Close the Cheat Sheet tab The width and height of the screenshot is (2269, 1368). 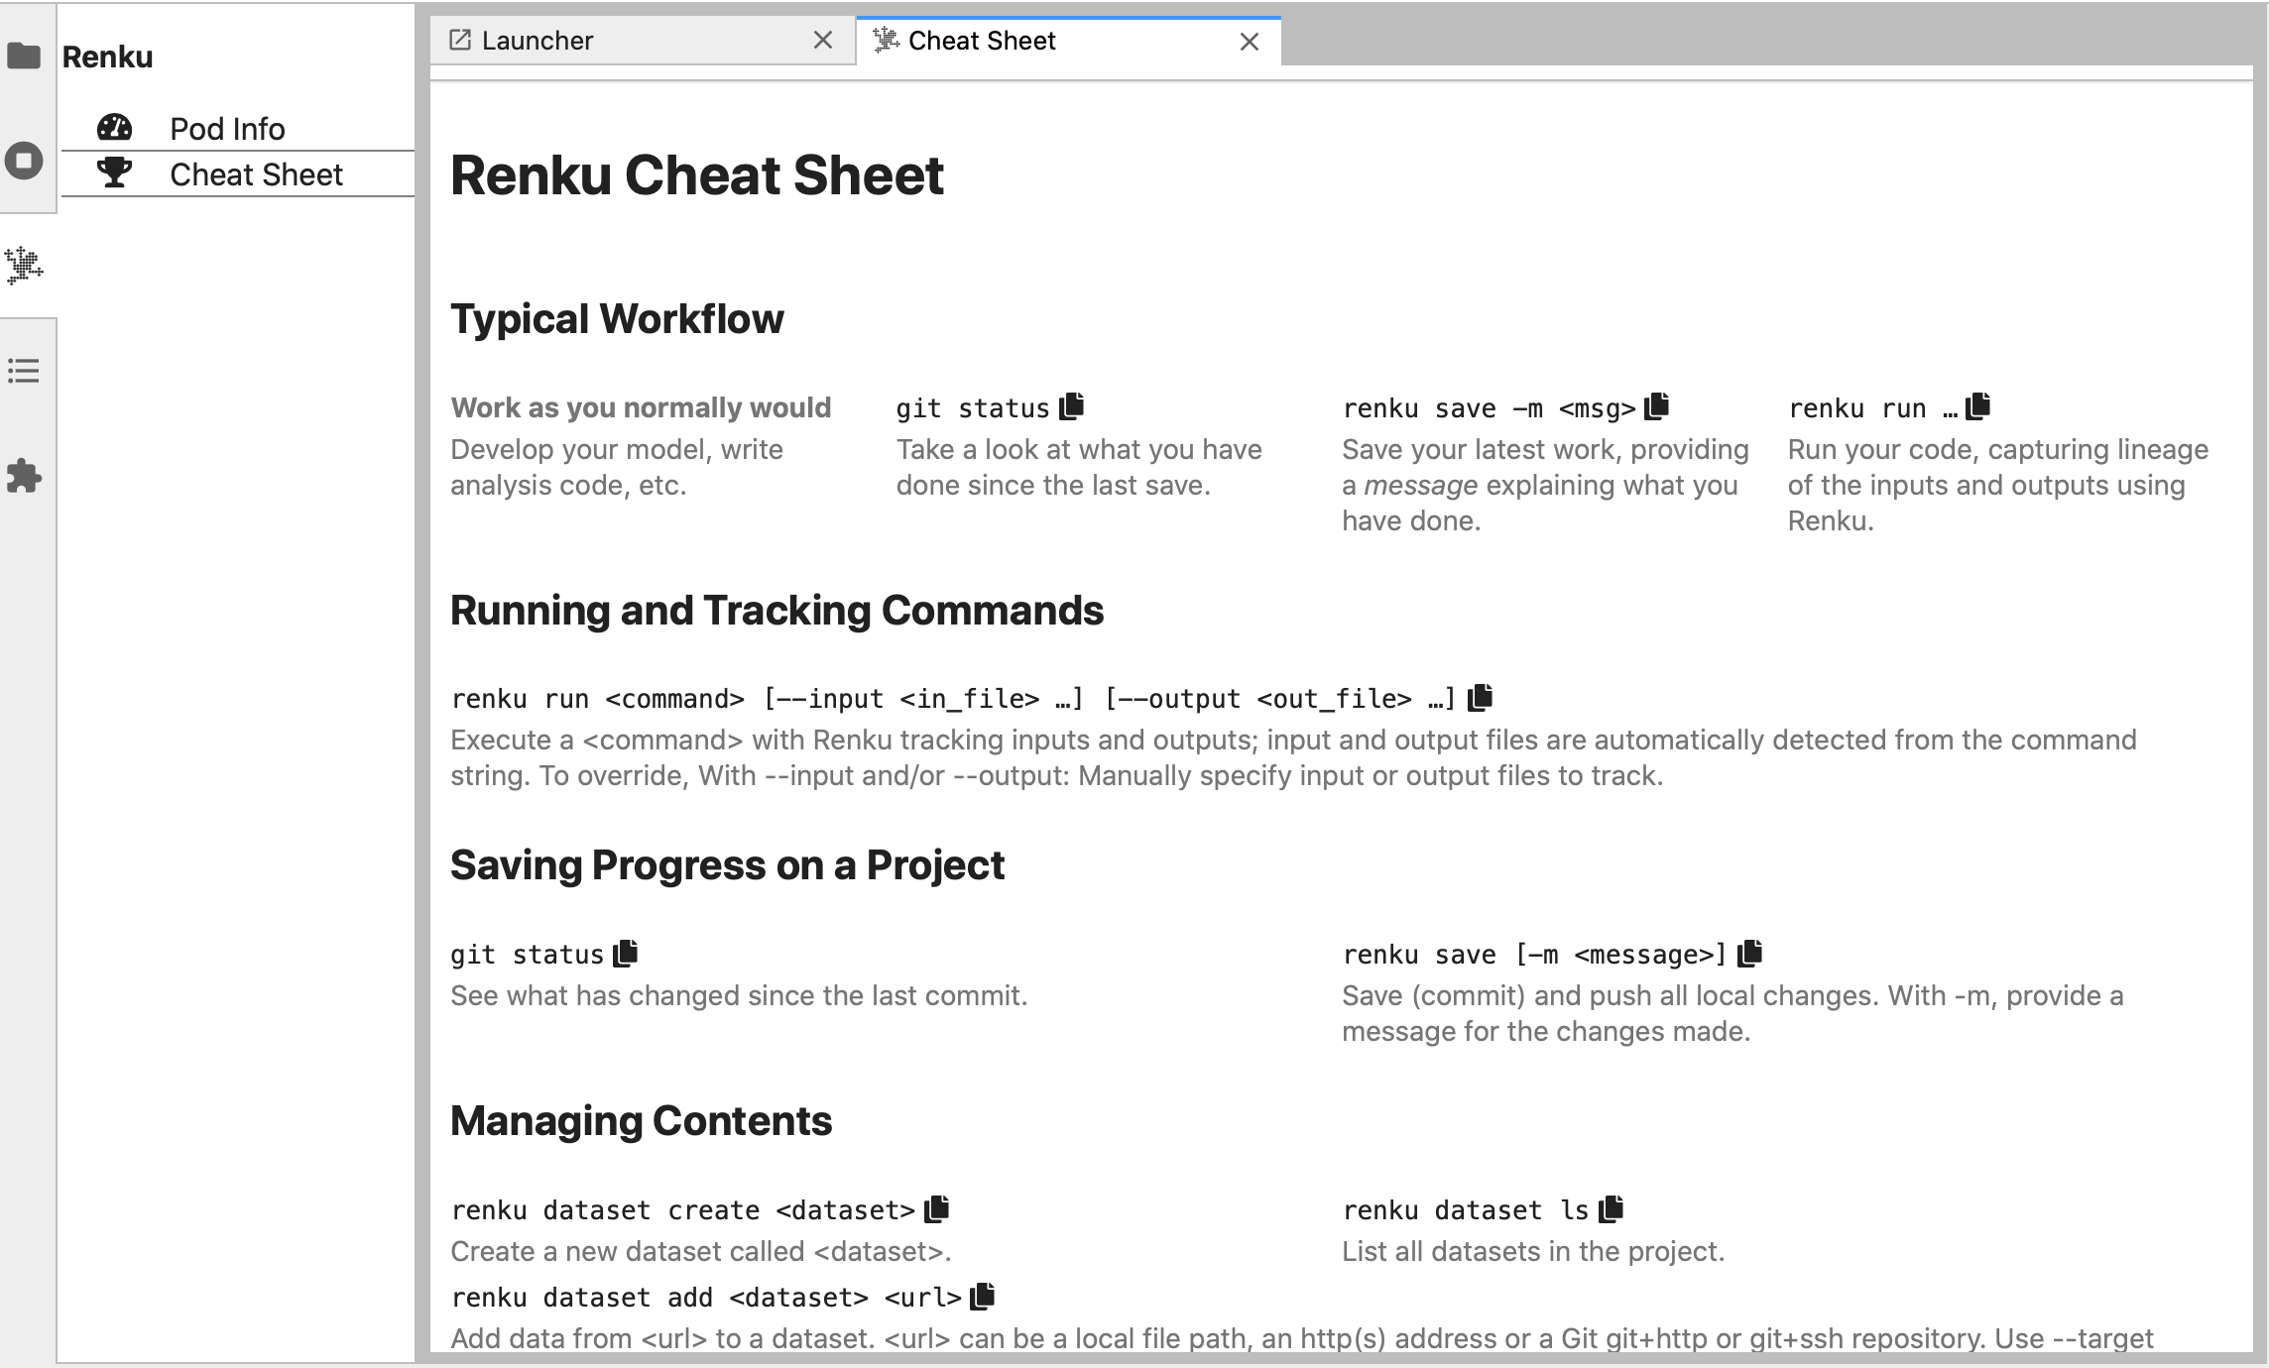(1248, 42)
